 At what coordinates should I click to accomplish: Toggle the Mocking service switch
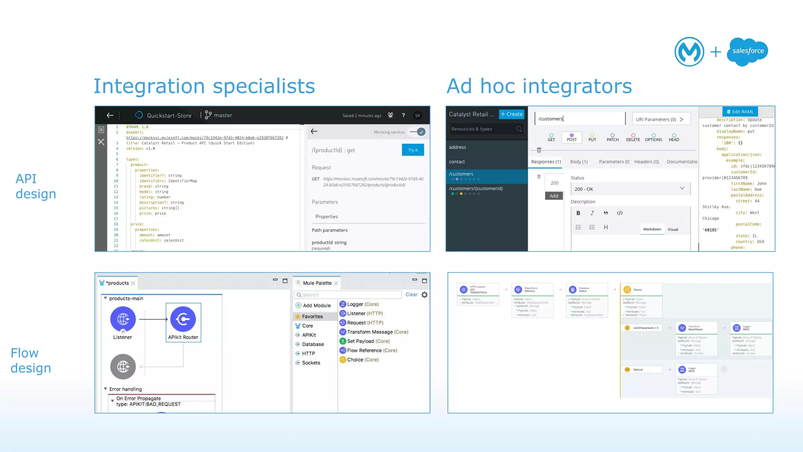[418, 132]
